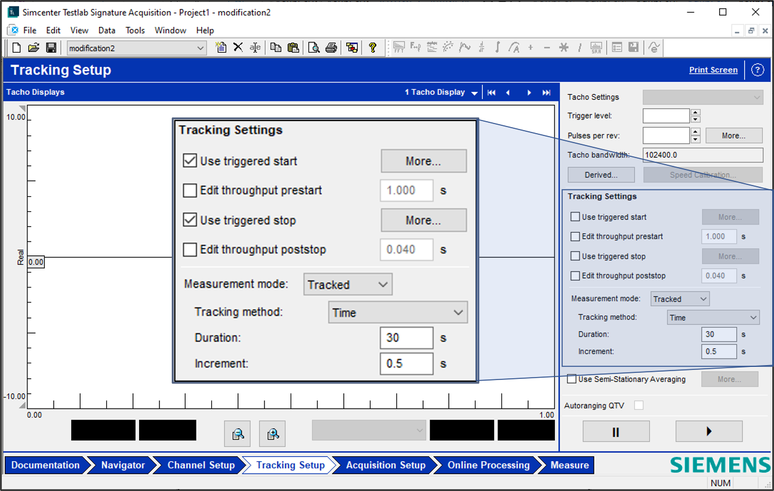Click the FFT toolbar icon
This screenshot has width=774, height=491.
pyautogui.click(x=399, y=48)
